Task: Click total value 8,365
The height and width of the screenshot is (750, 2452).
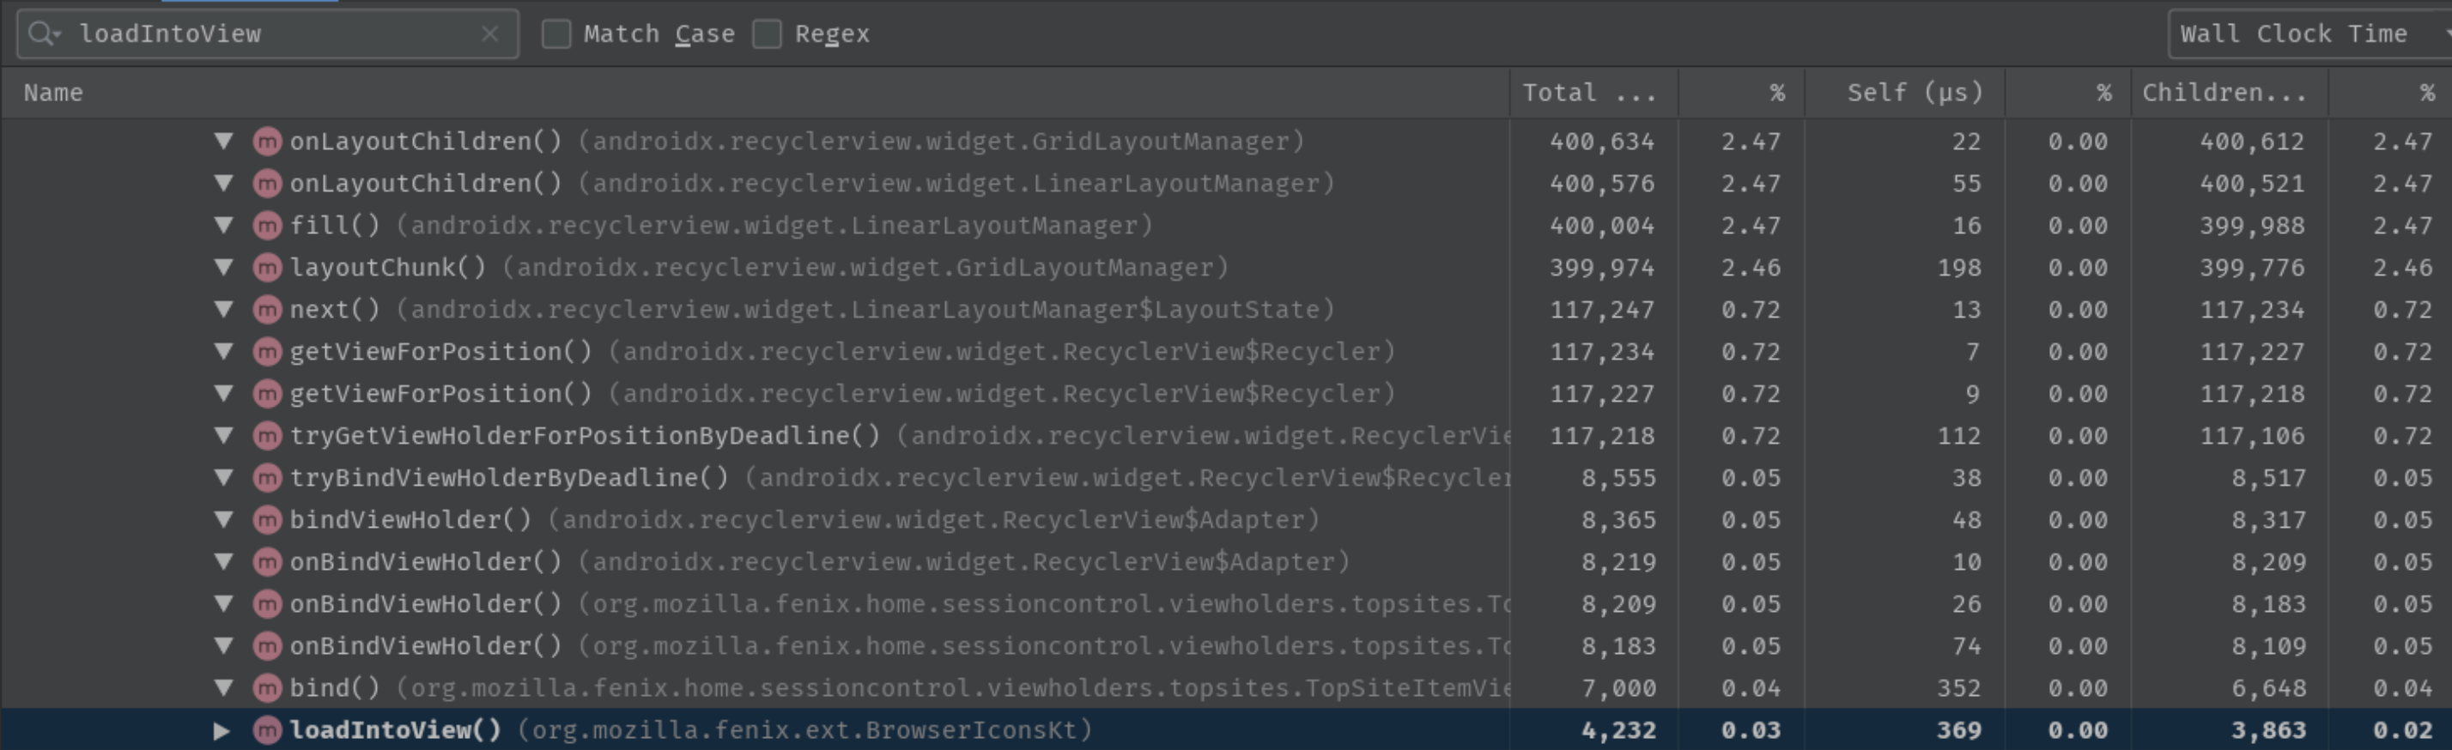Action: (1618, 520)
